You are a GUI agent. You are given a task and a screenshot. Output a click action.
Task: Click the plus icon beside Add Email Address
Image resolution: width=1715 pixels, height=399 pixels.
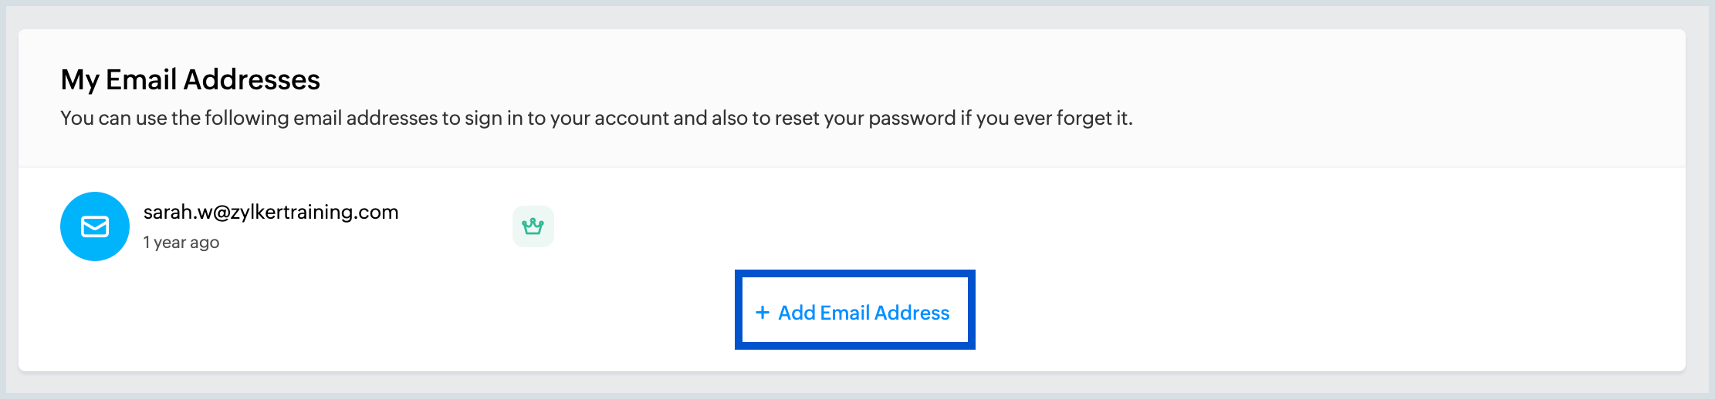pos(763,312)
